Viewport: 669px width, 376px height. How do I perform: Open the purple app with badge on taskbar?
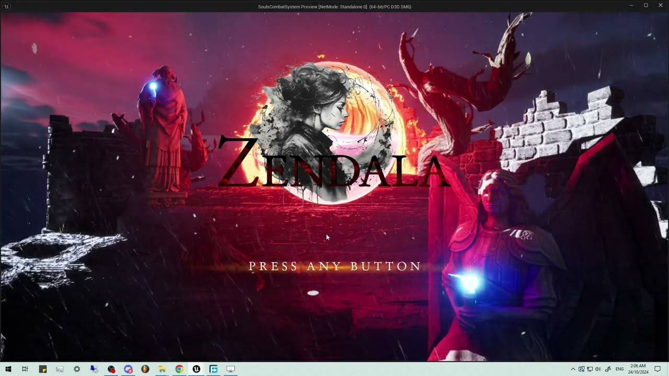point(128,369)
